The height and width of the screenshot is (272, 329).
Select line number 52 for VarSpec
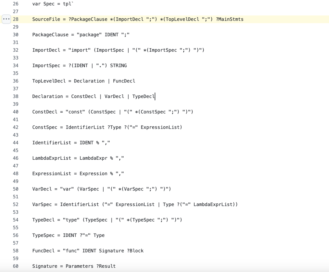16,204
